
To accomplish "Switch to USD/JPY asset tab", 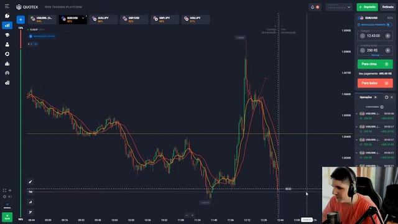I will [196, 19].
